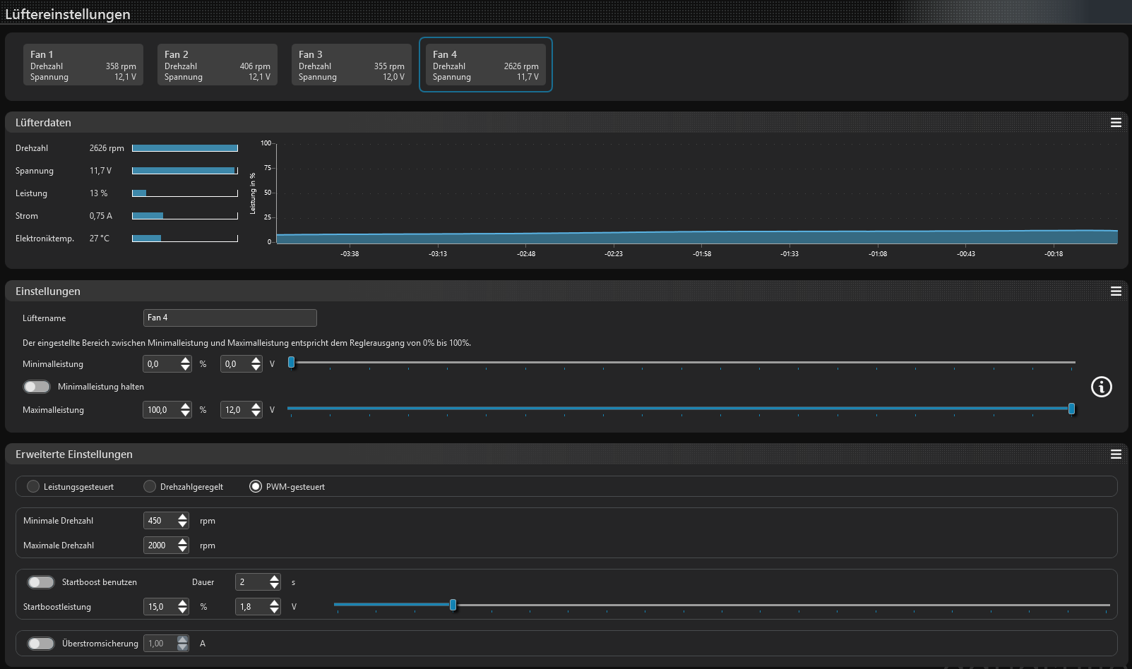The image size is (1132, 669).
Task: Increase Minimale Drehzahl using the up arrow
Action: 183,517
